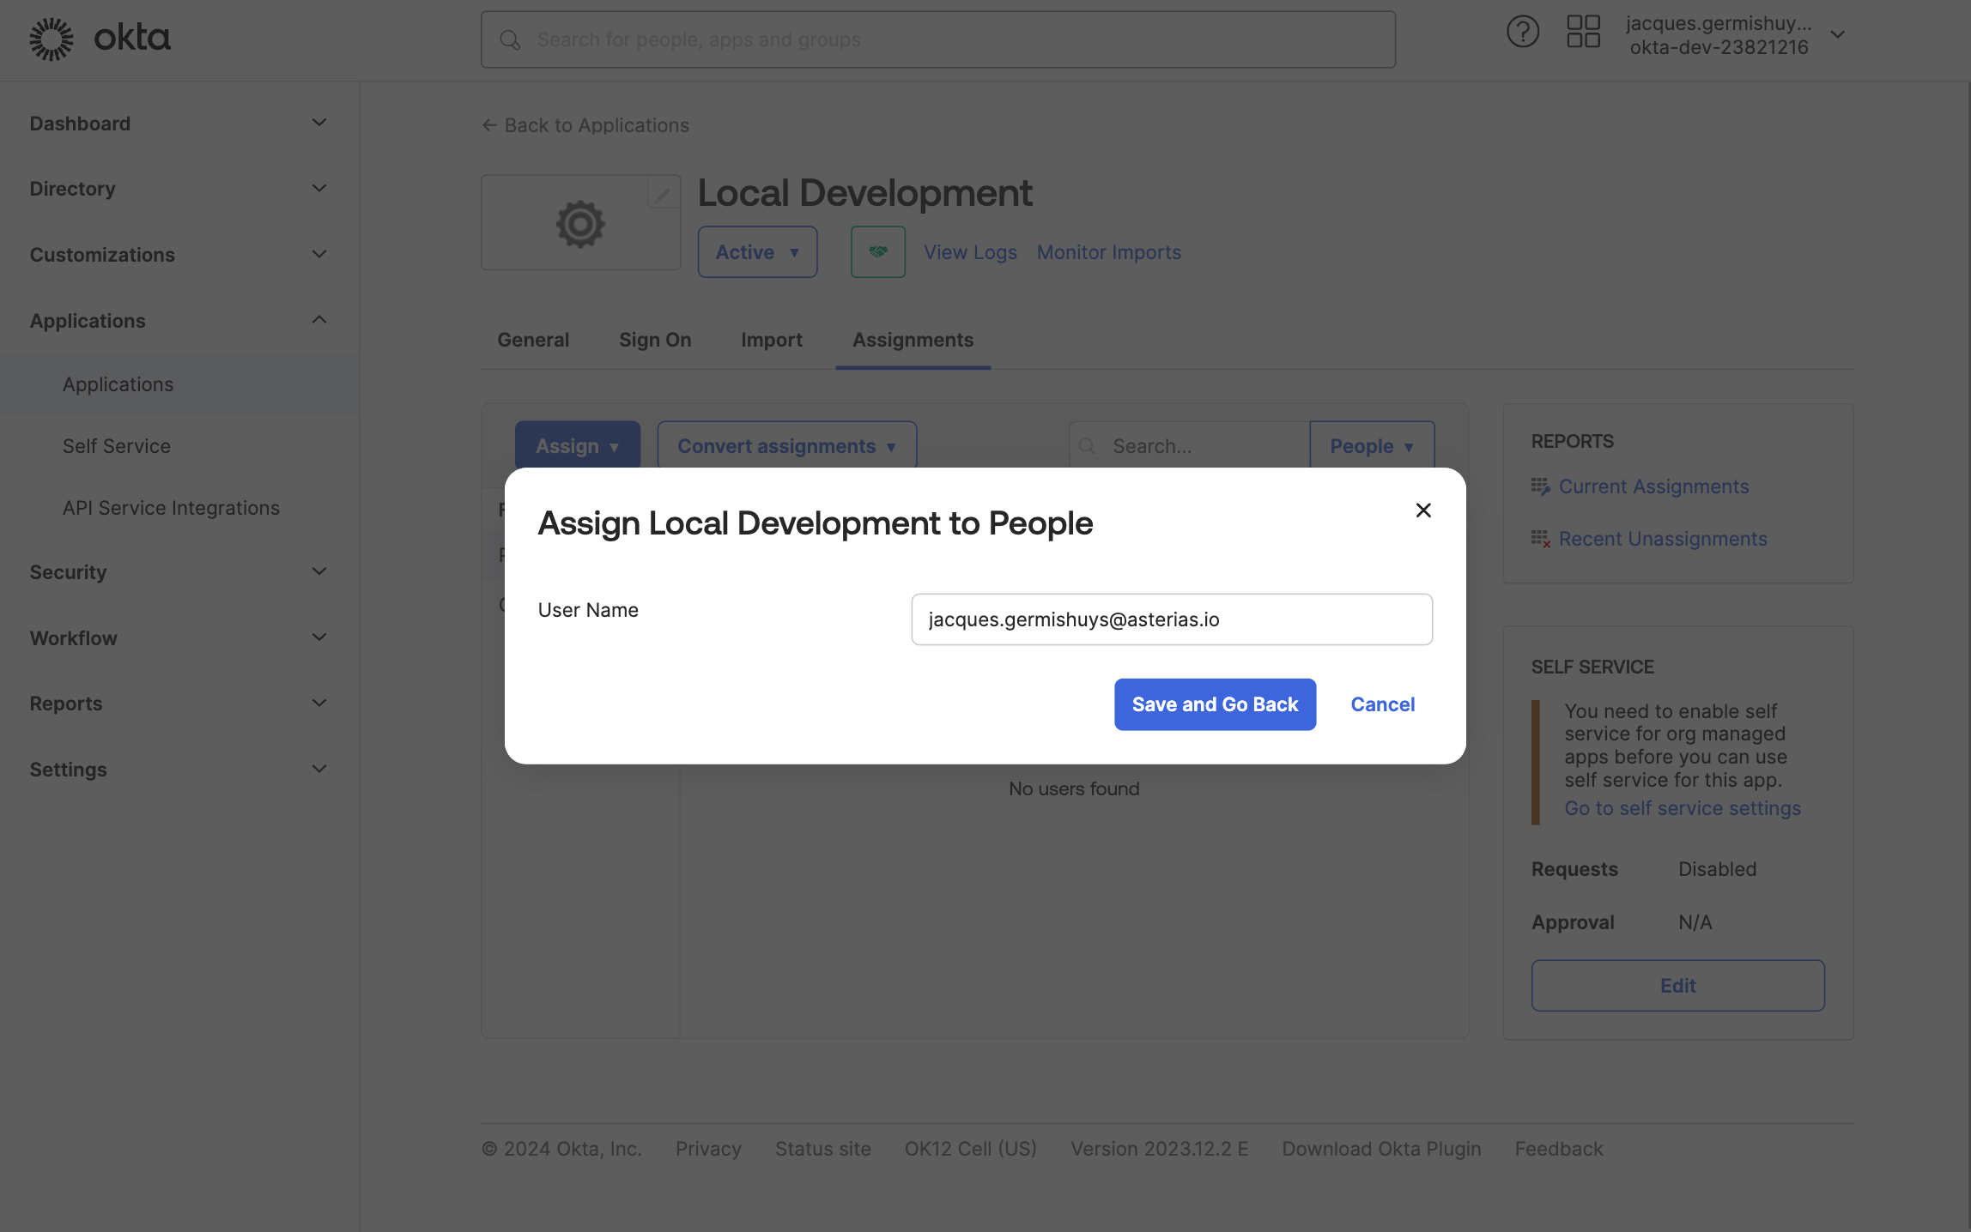Click the green handshake provisioning icon
The image size is (1971, 1232).
coord(877,252)
